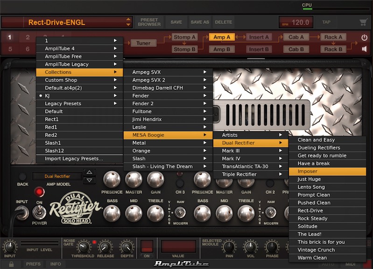
Task: Click the DELETE preset button
Action: point(223,22)
